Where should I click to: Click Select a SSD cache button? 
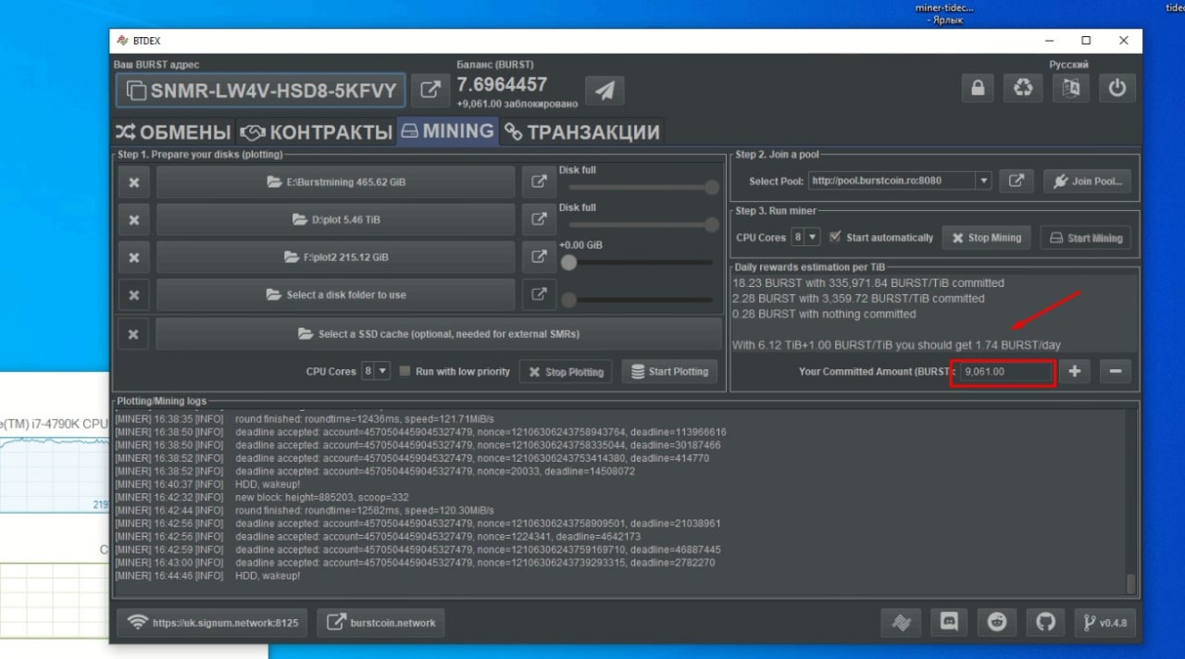click(x=439, y=334)
